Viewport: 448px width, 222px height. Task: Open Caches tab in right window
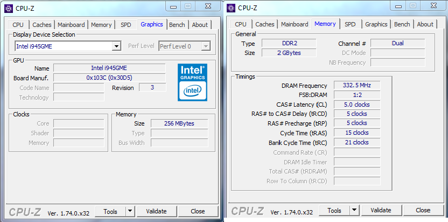click(x=264, y=24)
